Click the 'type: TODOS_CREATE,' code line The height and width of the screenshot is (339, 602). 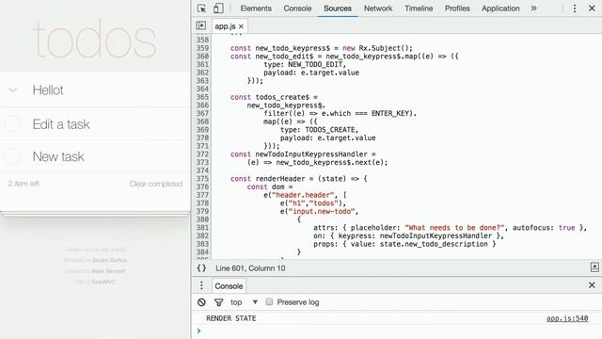tap(319, 130)
